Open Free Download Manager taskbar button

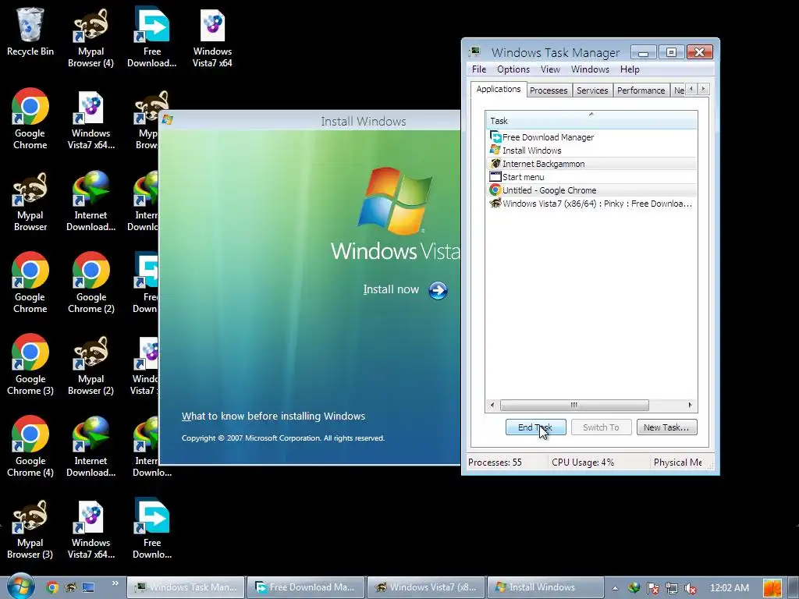306,587
